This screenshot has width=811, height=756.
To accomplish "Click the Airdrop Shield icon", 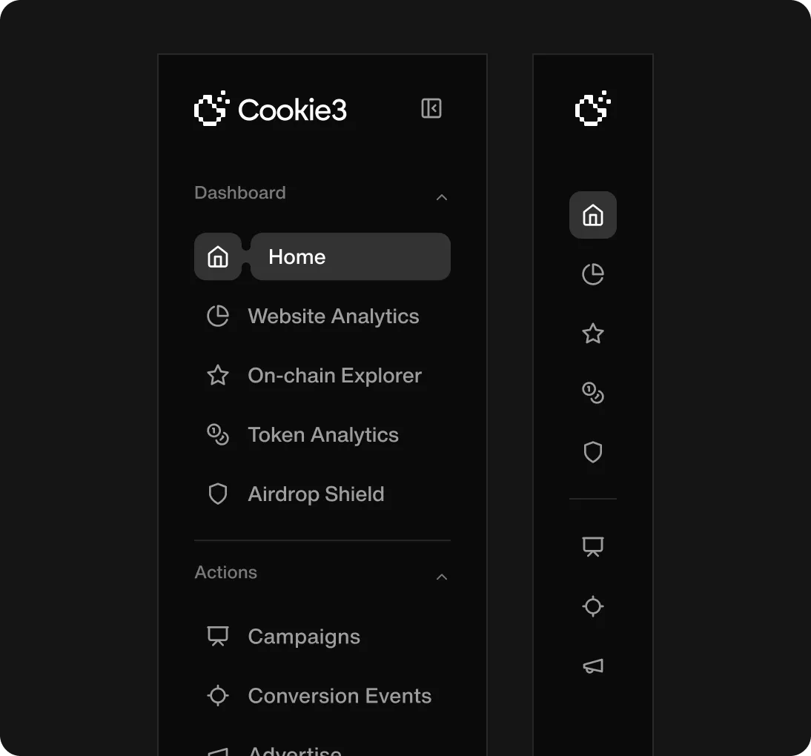I will pos(217,494).
